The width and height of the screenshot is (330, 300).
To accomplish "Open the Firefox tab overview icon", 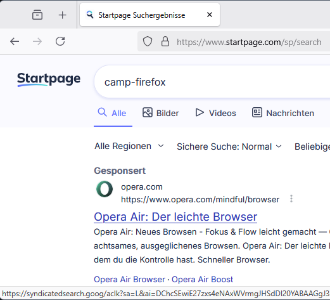I will (37, 15).
